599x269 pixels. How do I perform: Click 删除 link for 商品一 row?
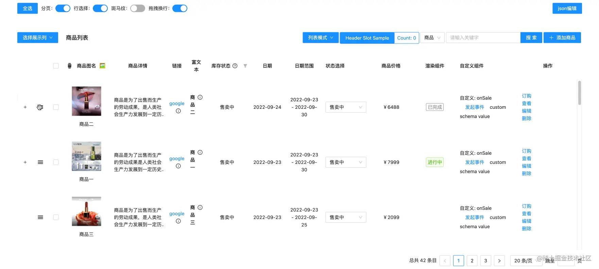tap(526, 173)
